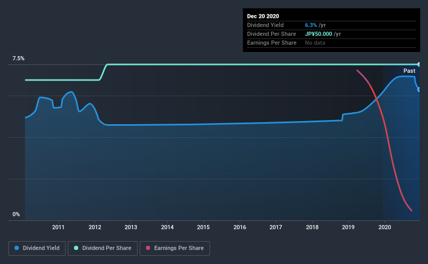Click the pink Earnings Per Share legend dot

pos(148,248)
